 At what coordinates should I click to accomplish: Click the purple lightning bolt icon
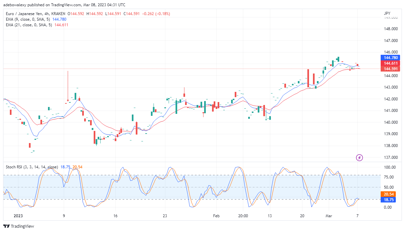coord(360,158)
